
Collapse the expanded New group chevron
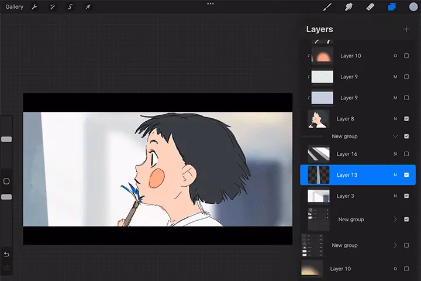pyautogui.click(x=395, y=136)
